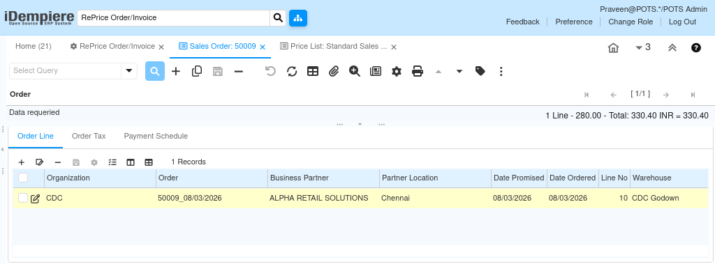This screenshot has width=715, height=264.
Task: Copy record using main toolbar icon
Action: click(197, 71)
